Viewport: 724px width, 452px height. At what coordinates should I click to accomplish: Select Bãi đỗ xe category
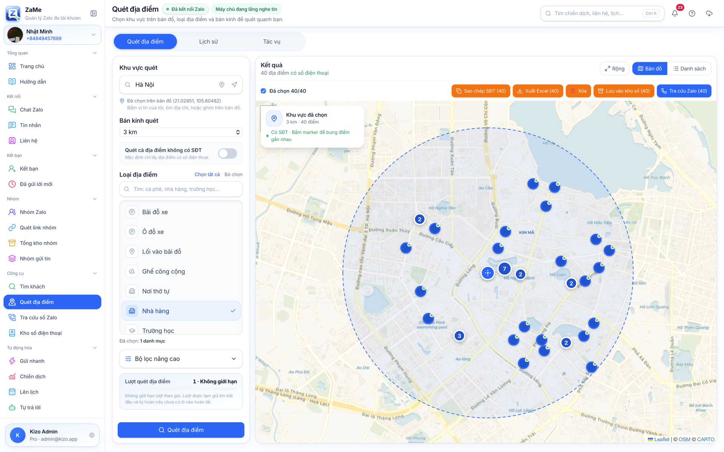pos(181,212)
